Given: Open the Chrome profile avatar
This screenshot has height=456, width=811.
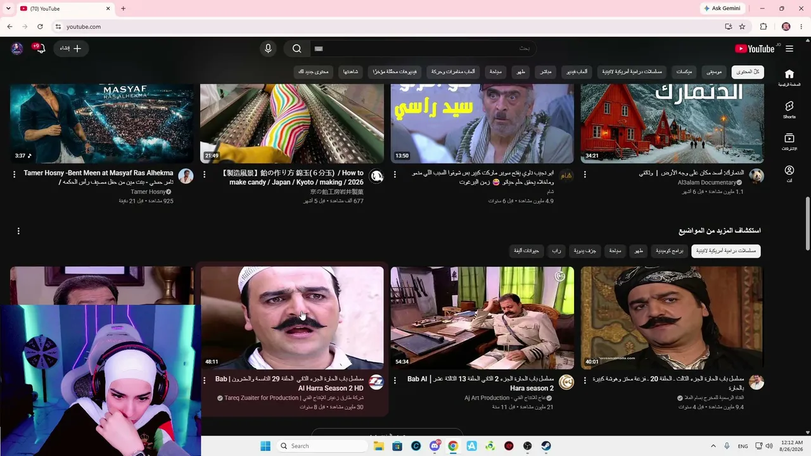Looking at the screenshot, I should [786, 27].
